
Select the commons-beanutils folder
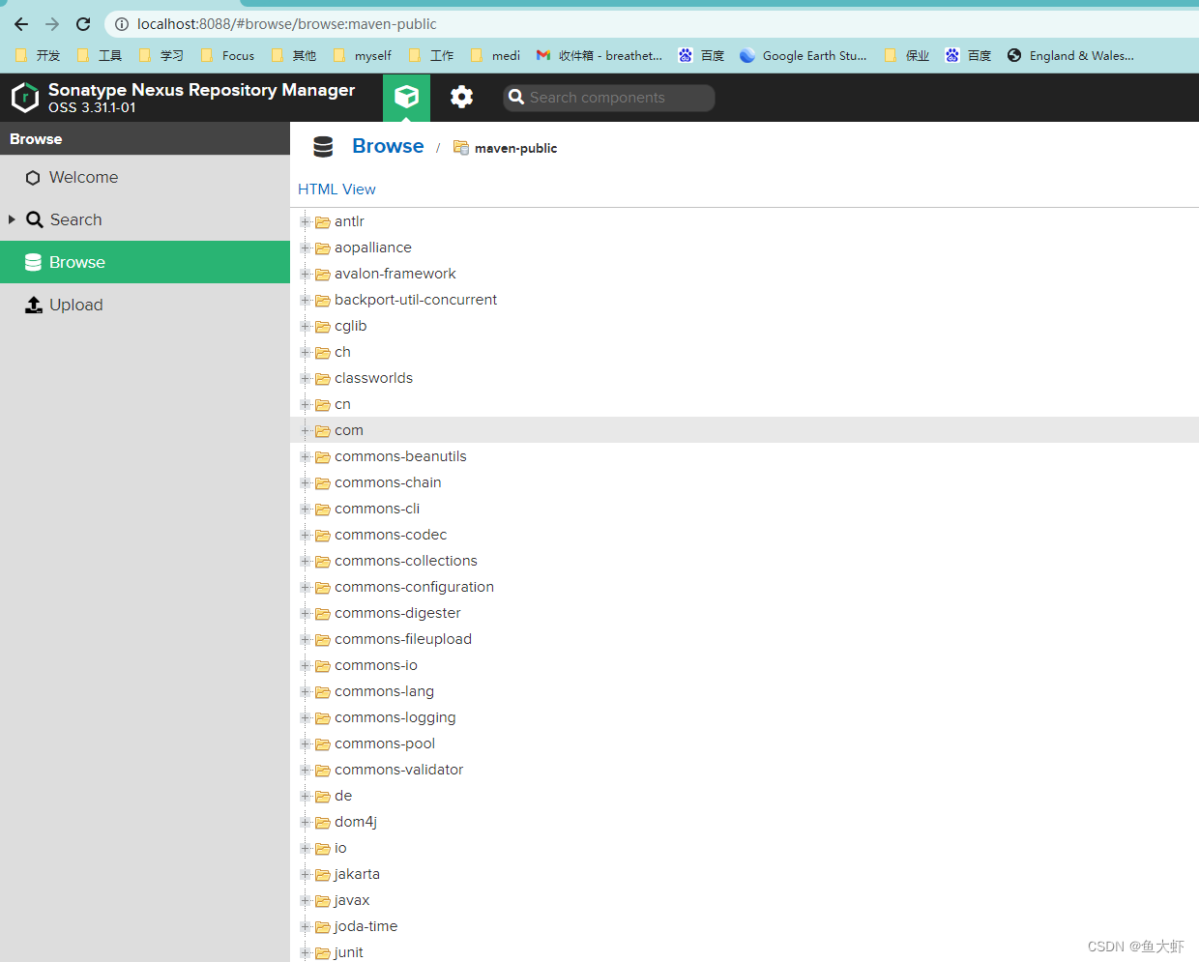coord(400,456)
